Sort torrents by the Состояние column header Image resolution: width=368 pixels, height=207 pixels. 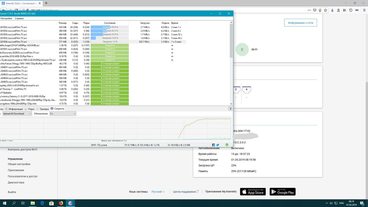tap(110, 23)
